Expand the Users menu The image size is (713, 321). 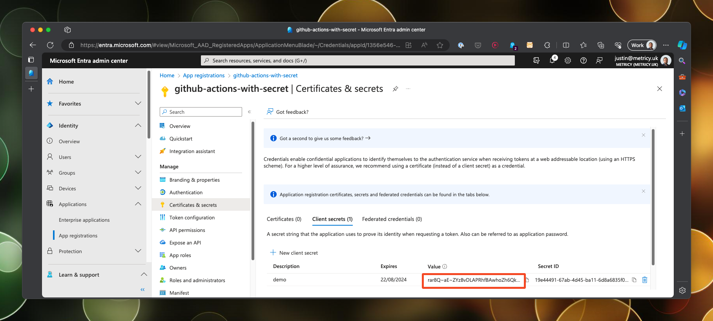pyautogui.click(x=138, y=157)
